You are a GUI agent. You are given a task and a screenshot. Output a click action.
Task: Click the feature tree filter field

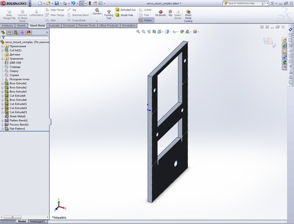pyautogui.click(x=25, y=38)
